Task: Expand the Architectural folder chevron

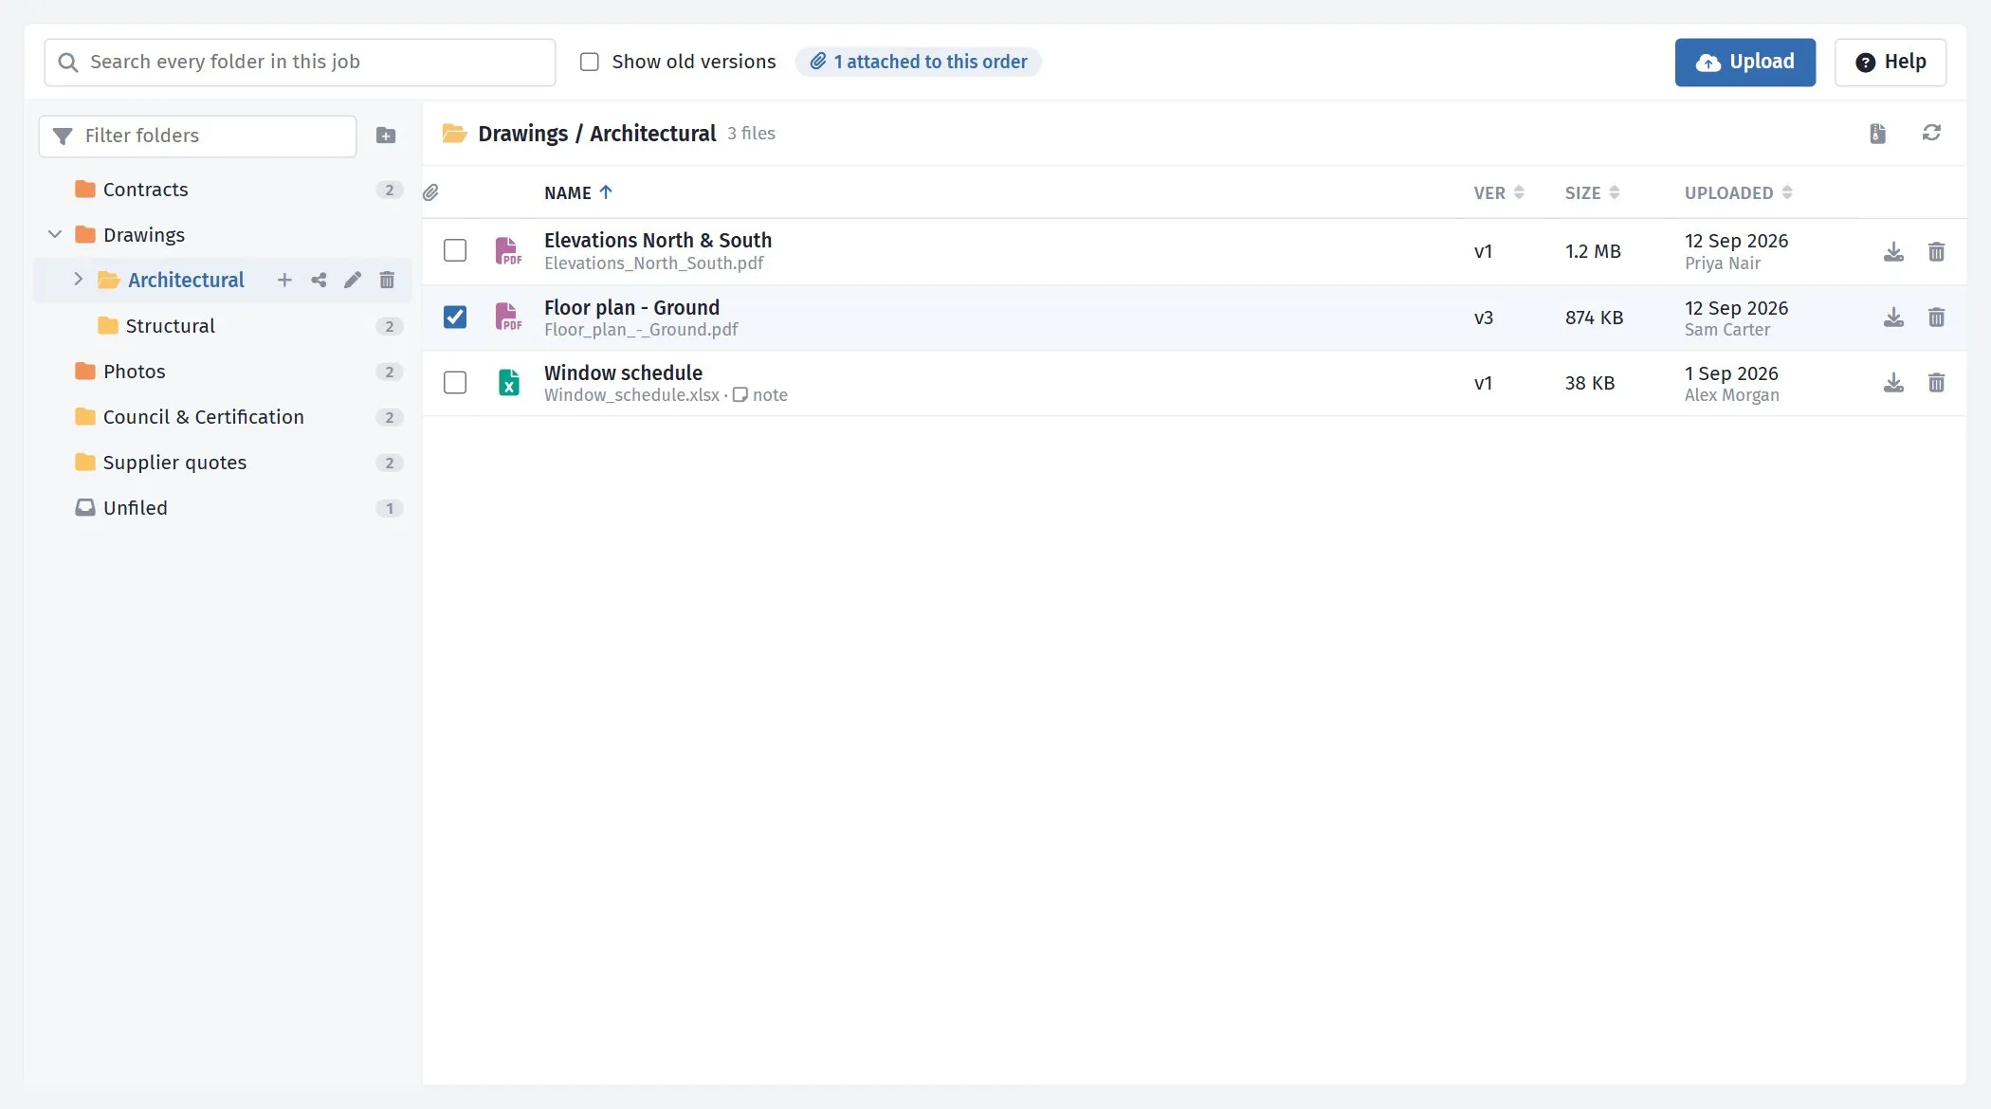Action: coord(78,279)
